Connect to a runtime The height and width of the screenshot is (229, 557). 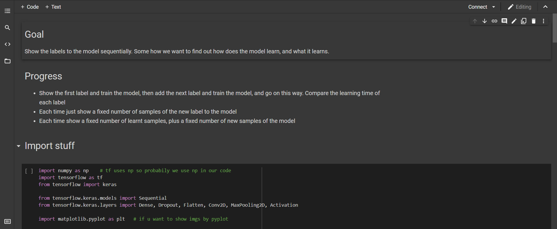click(478, 7)
